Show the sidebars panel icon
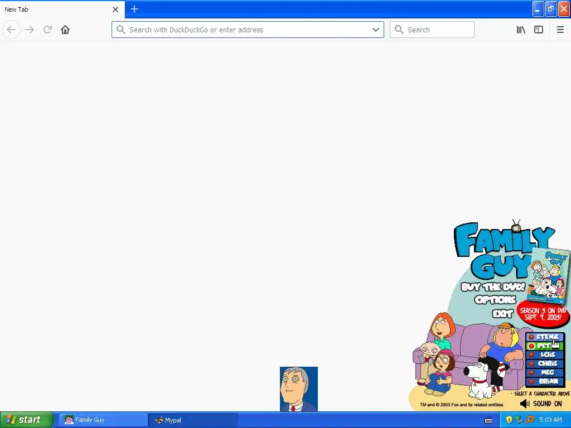 pos(539,30)
